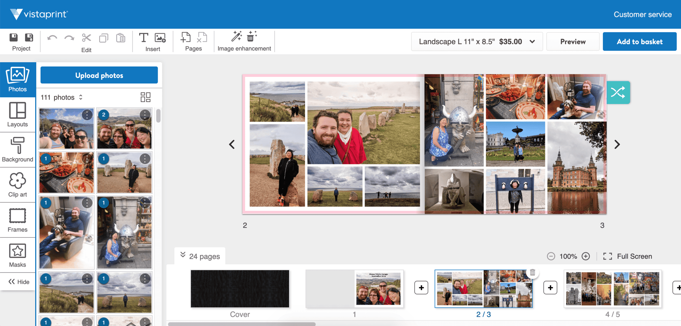681x326 pixels.
Task: Select page 1 thumbnail
Action: (x=354, y=289)
